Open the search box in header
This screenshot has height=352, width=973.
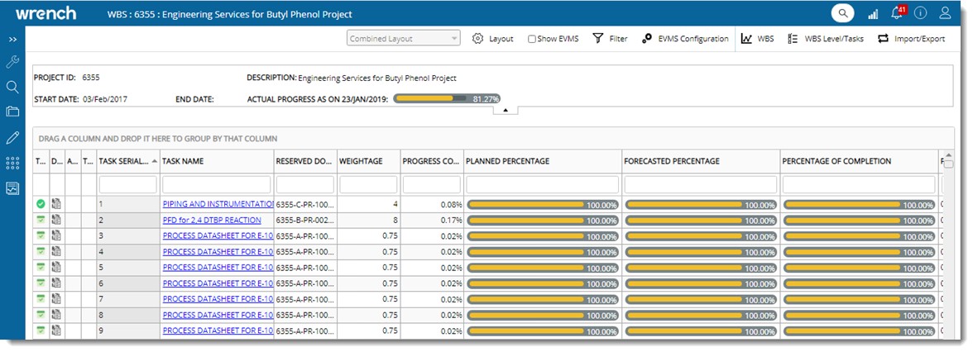coord(843,13)
